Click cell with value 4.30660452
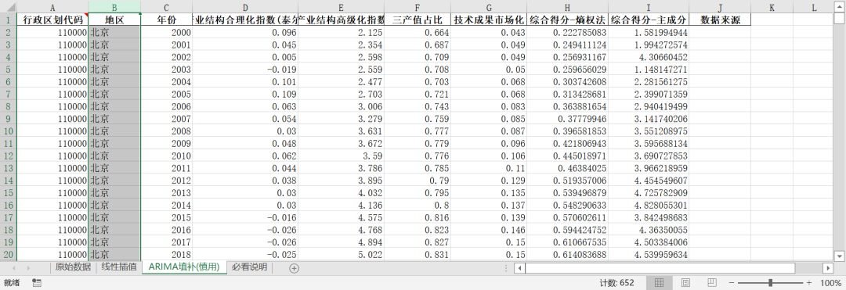Viewport: 846px width, 290px height. 649,57
